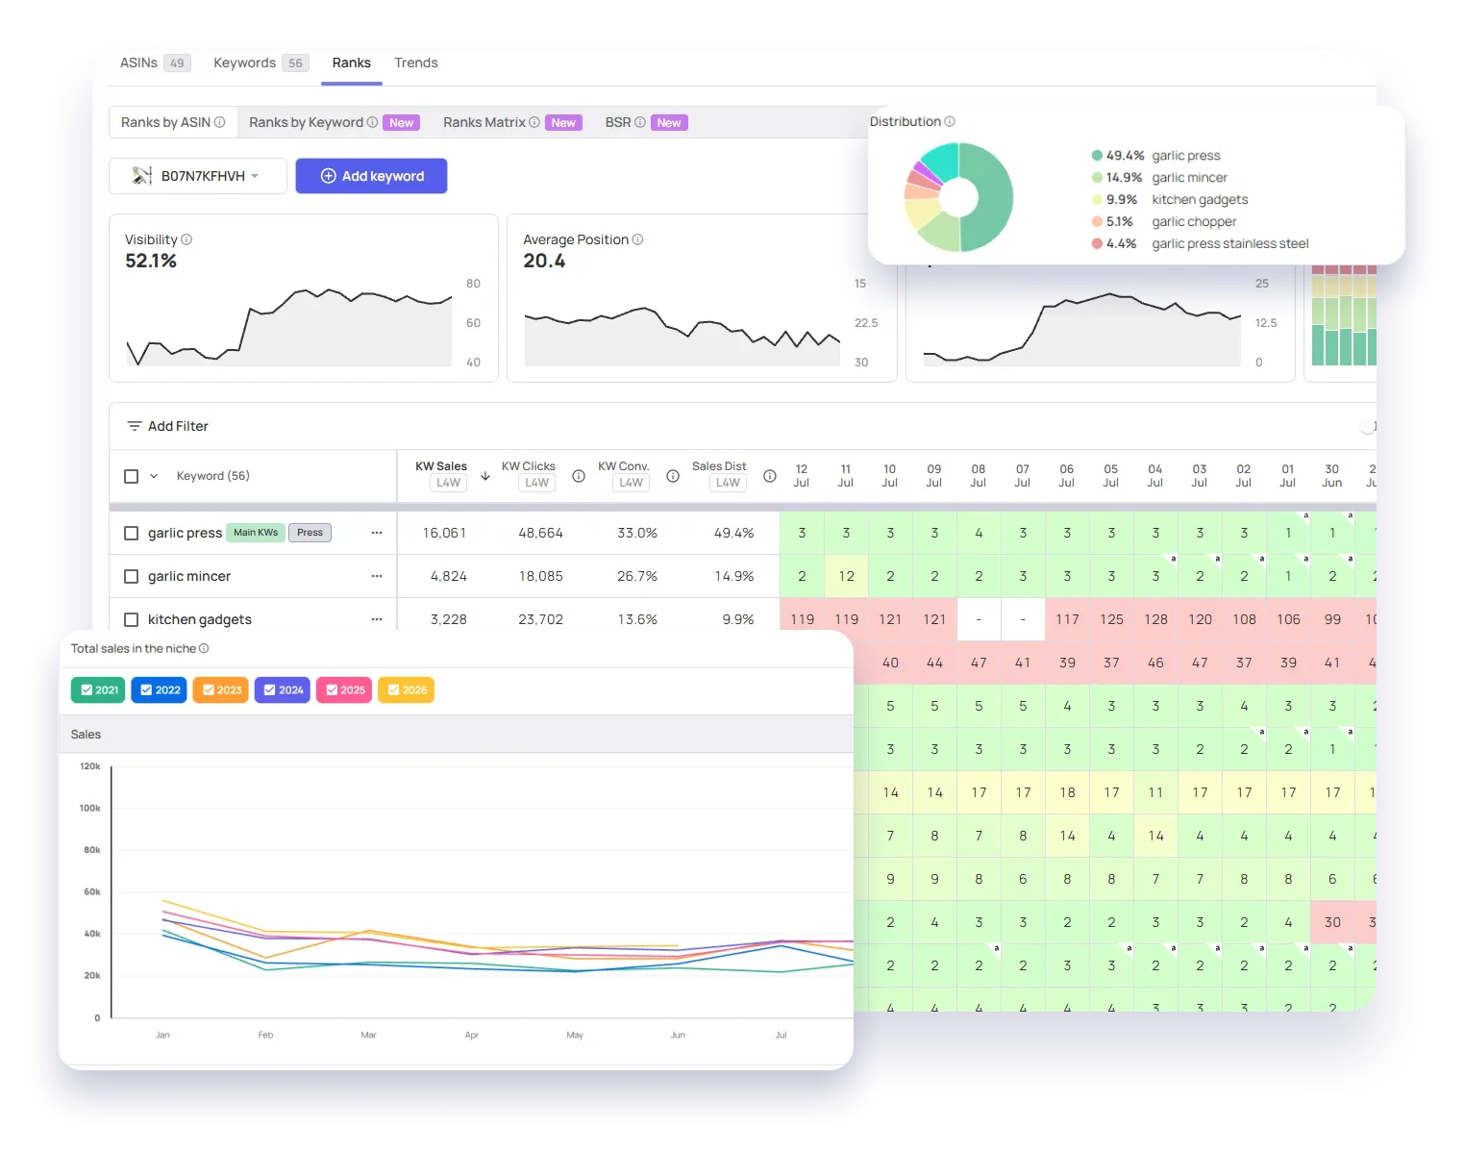Image resolution: width=1464 pixels, height=1152 pixels.
Task: Check the kitchen gadgets row checkbox
Action: click(132, 619)
